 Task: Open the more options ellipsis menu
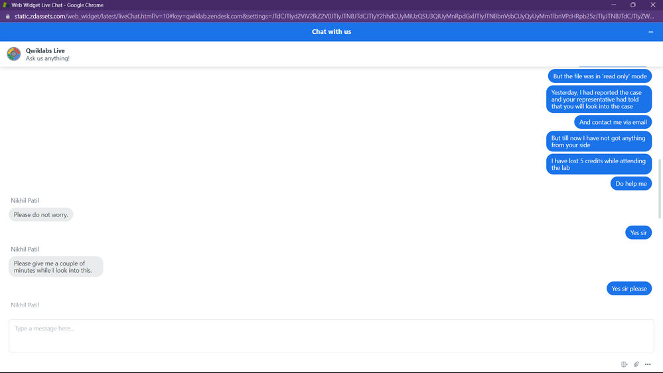pos(648,364)
